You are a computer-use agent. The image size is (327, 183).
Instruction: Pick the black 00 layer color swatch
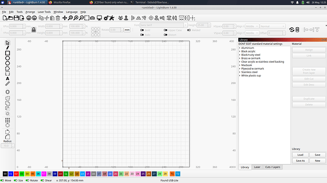[x=5, y=174]
